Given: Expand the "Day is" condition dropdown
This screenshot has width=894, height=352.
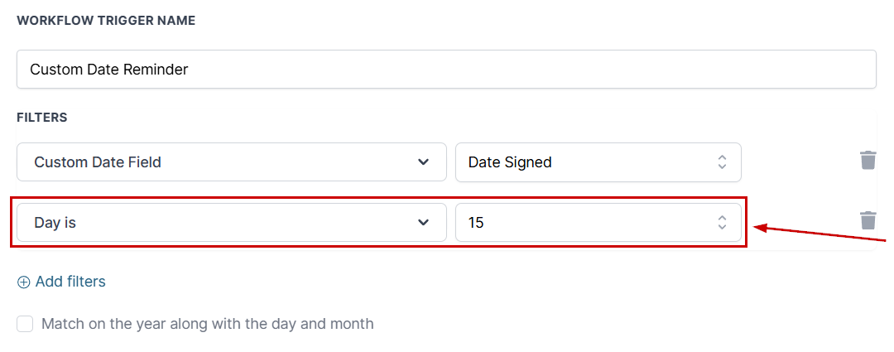Looking at the screenshot, I should pos(231,222).
